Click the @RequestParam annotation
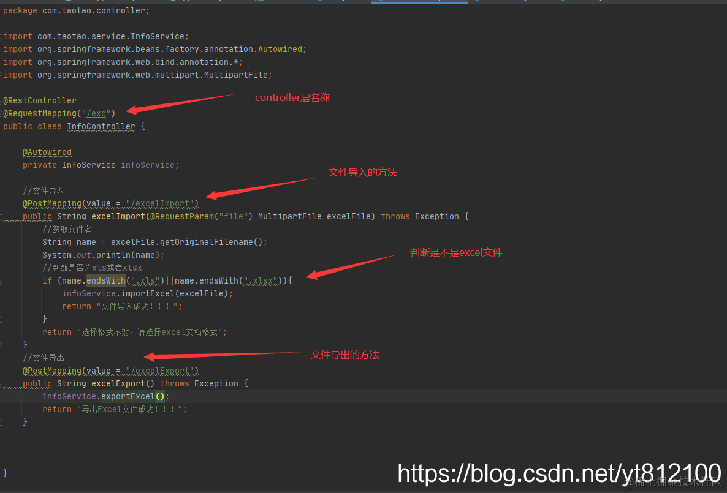Image resolution: width=727 pixels, height=493 pixels. click(x=182, y=216)
